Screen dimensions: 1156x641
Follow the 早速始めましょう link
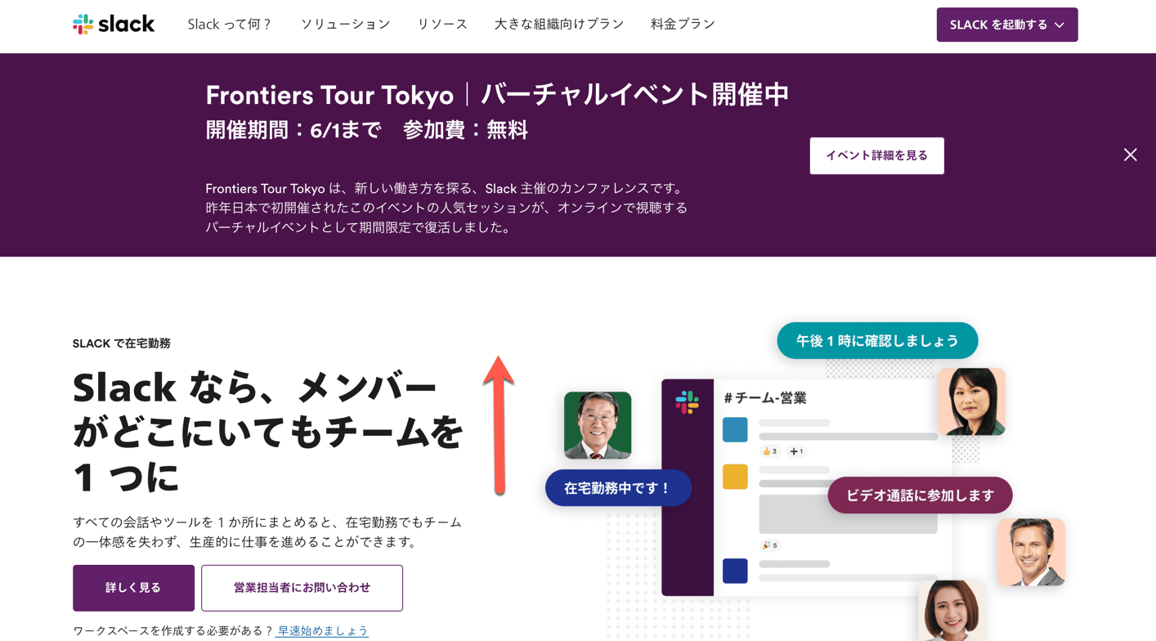pyautogui.click(x=323, y=631)
